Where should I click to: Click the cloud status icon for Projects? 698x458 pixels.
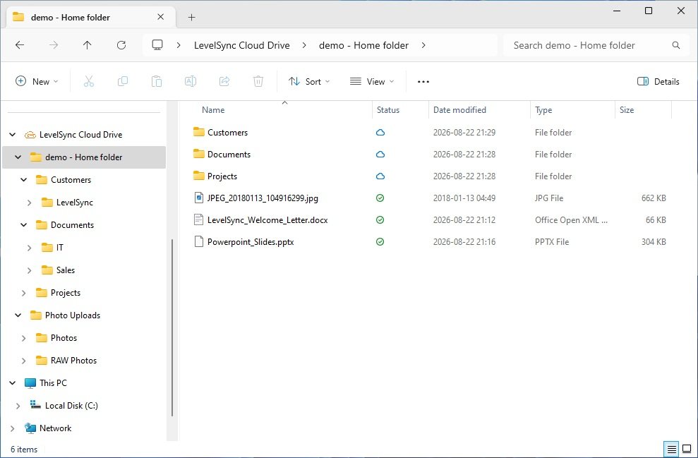point(380,176)
